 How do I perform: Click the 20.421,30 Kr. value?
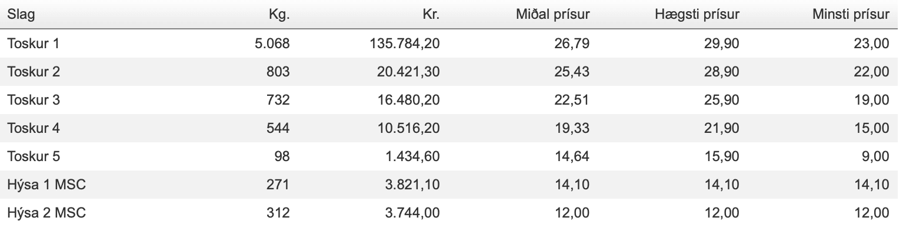coord(408,72)
